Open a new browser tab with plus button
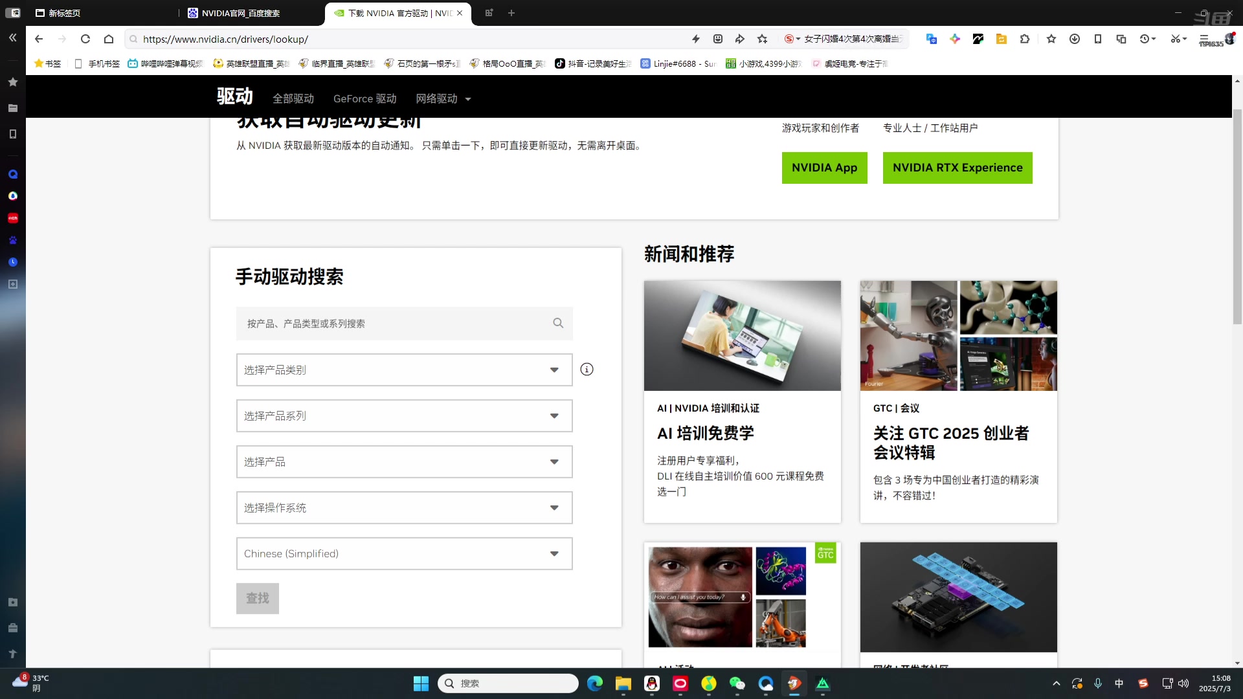The image size is (1243, 699). click(511, 13)
